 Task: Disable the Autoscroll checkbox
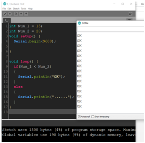(79, 117)
